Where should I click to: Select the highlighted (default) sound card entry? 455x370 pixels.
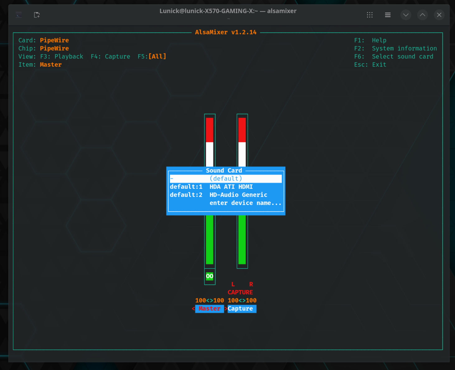[226, 179]
